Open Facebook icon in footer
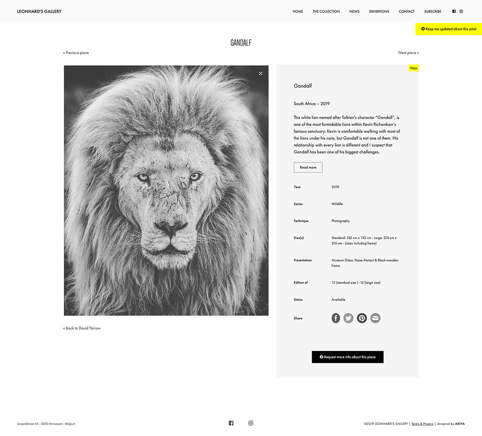This screenshot has height=436, width=482. pos(231,423)
